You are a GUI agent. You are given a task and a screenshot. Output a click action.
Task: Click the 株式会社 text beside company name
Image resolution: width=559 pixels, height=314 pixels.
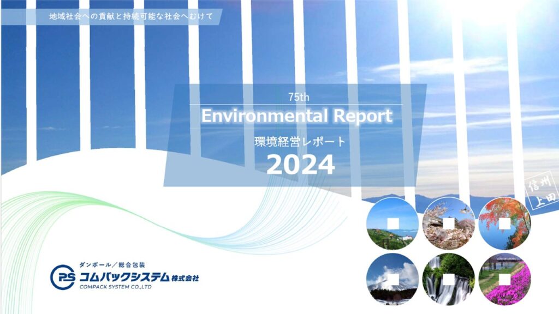pos(185,278)
